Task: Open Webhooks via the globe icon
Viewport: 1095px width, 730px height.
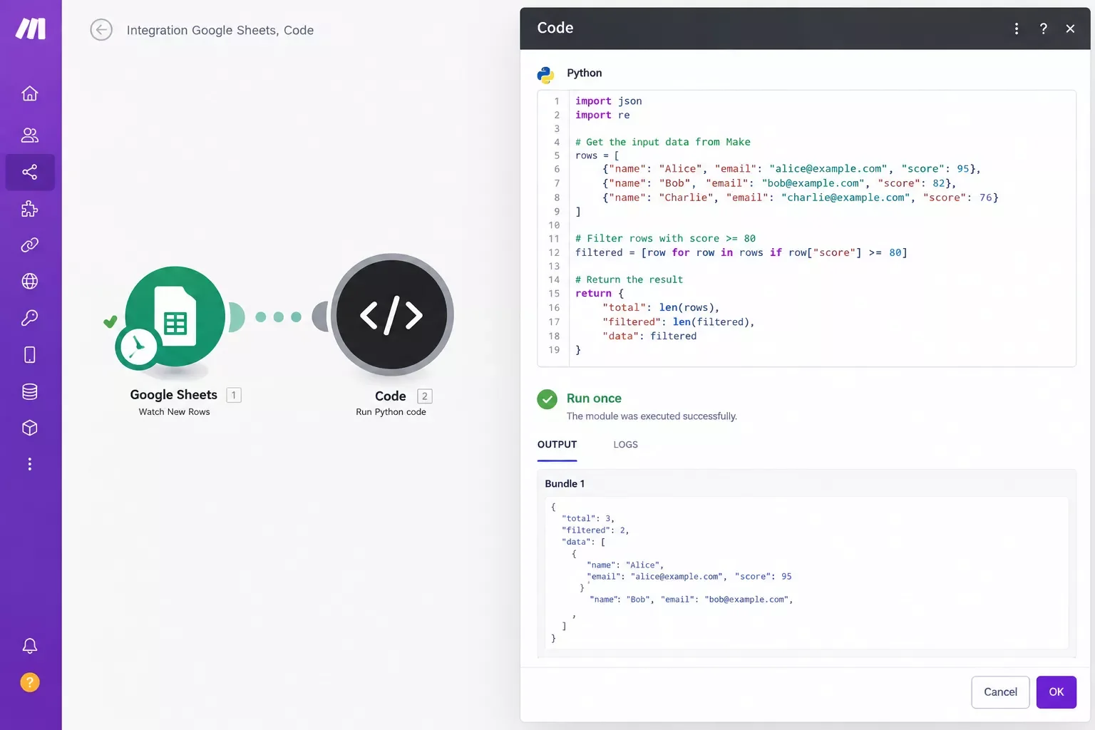Action: point(30,282)
